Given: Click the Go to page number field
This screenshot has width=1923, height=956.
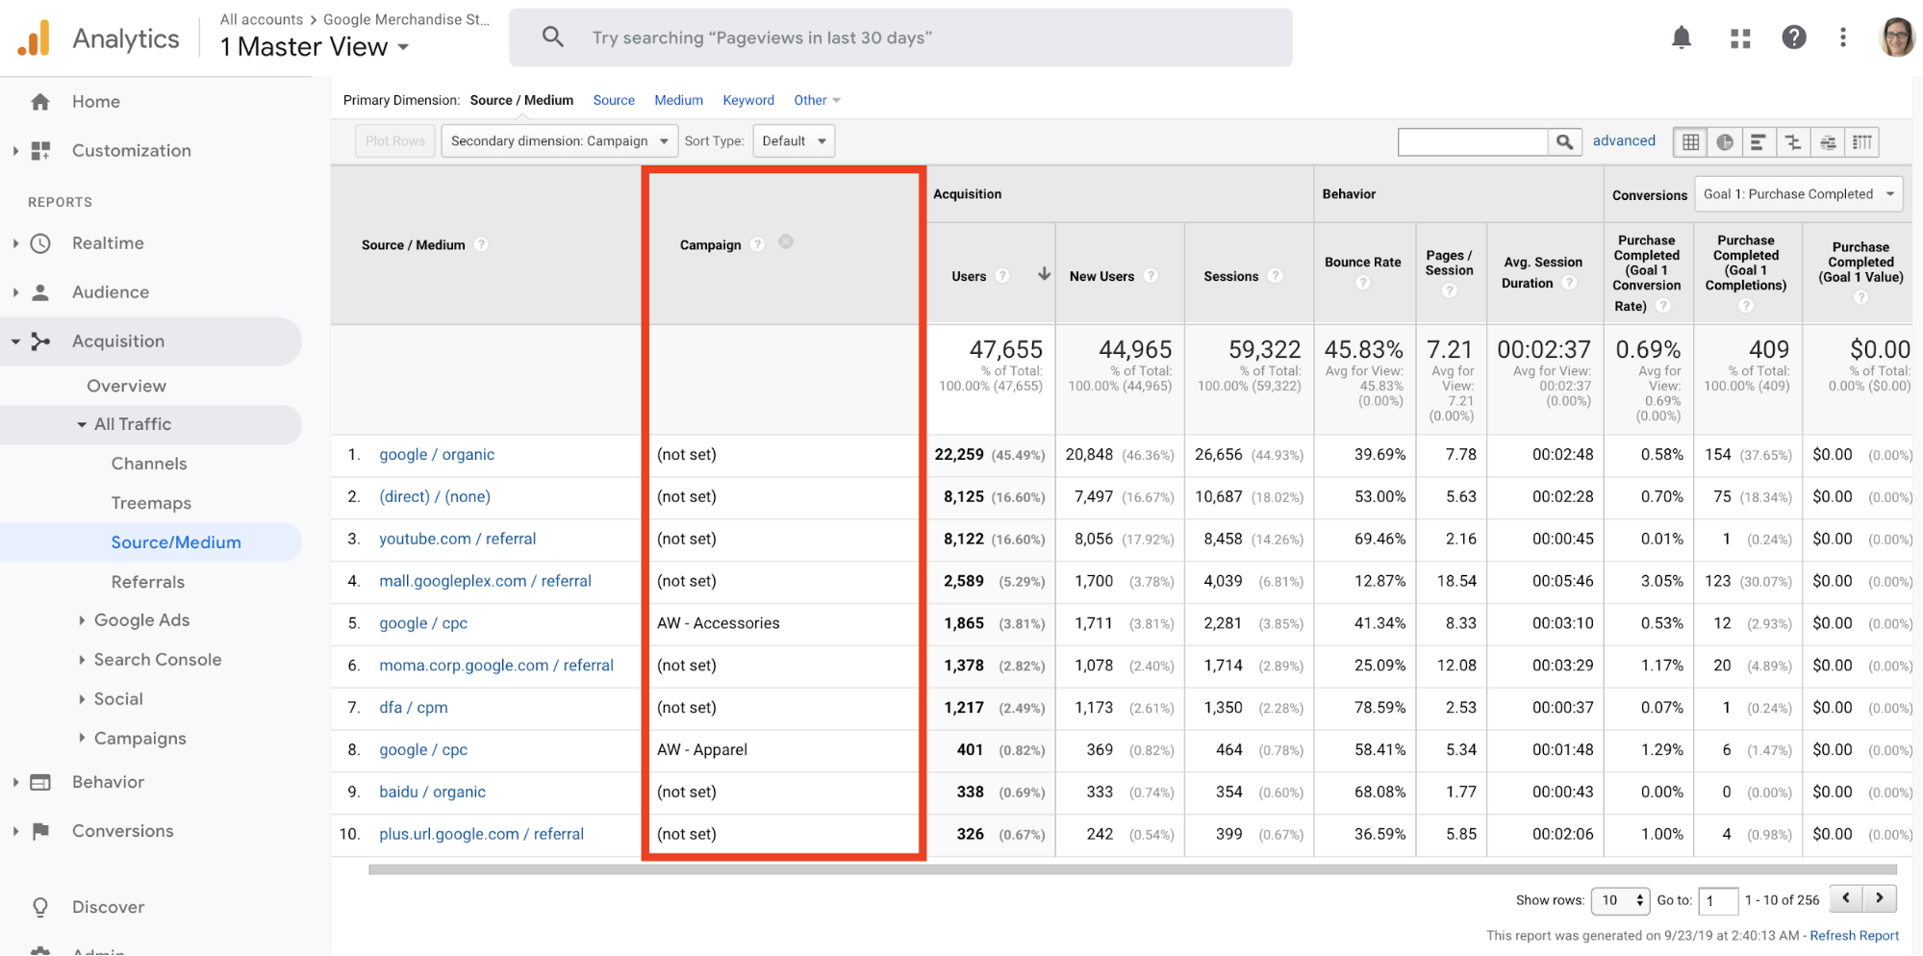Looking at the screenshot, I should (1718, 901).
